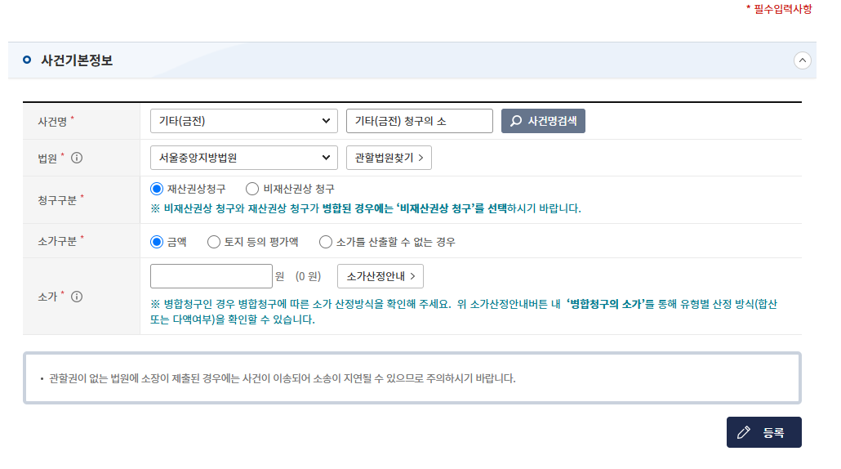
Task: Collapse the 사건기본정보 section with the chevron
Action: pyautogui.click(x=802, y=60)
